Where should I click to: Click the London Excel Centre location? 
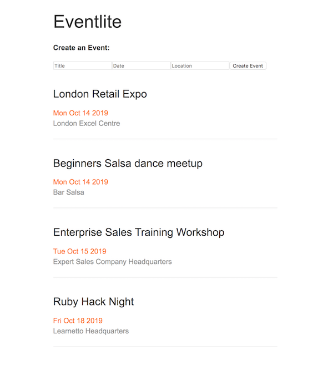[x=87, y=123]
